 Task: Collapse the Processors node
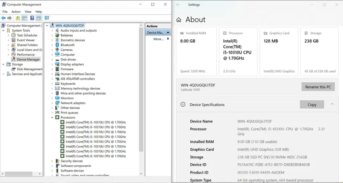[x=52, y=117]
